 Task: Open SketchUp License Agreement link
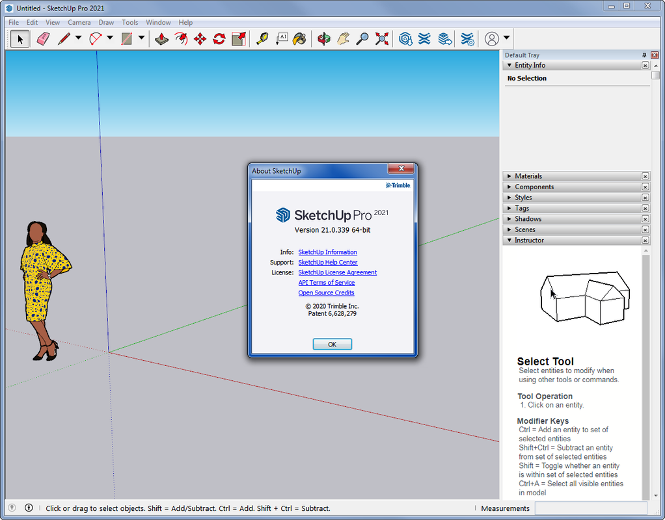[338, 272]
